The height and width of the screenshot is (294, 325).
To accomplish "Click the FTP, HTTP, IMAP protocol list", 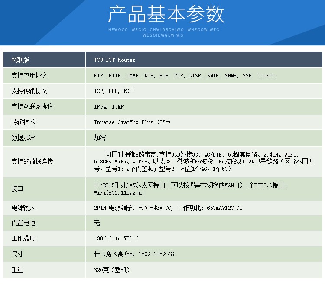I will 184,76.
